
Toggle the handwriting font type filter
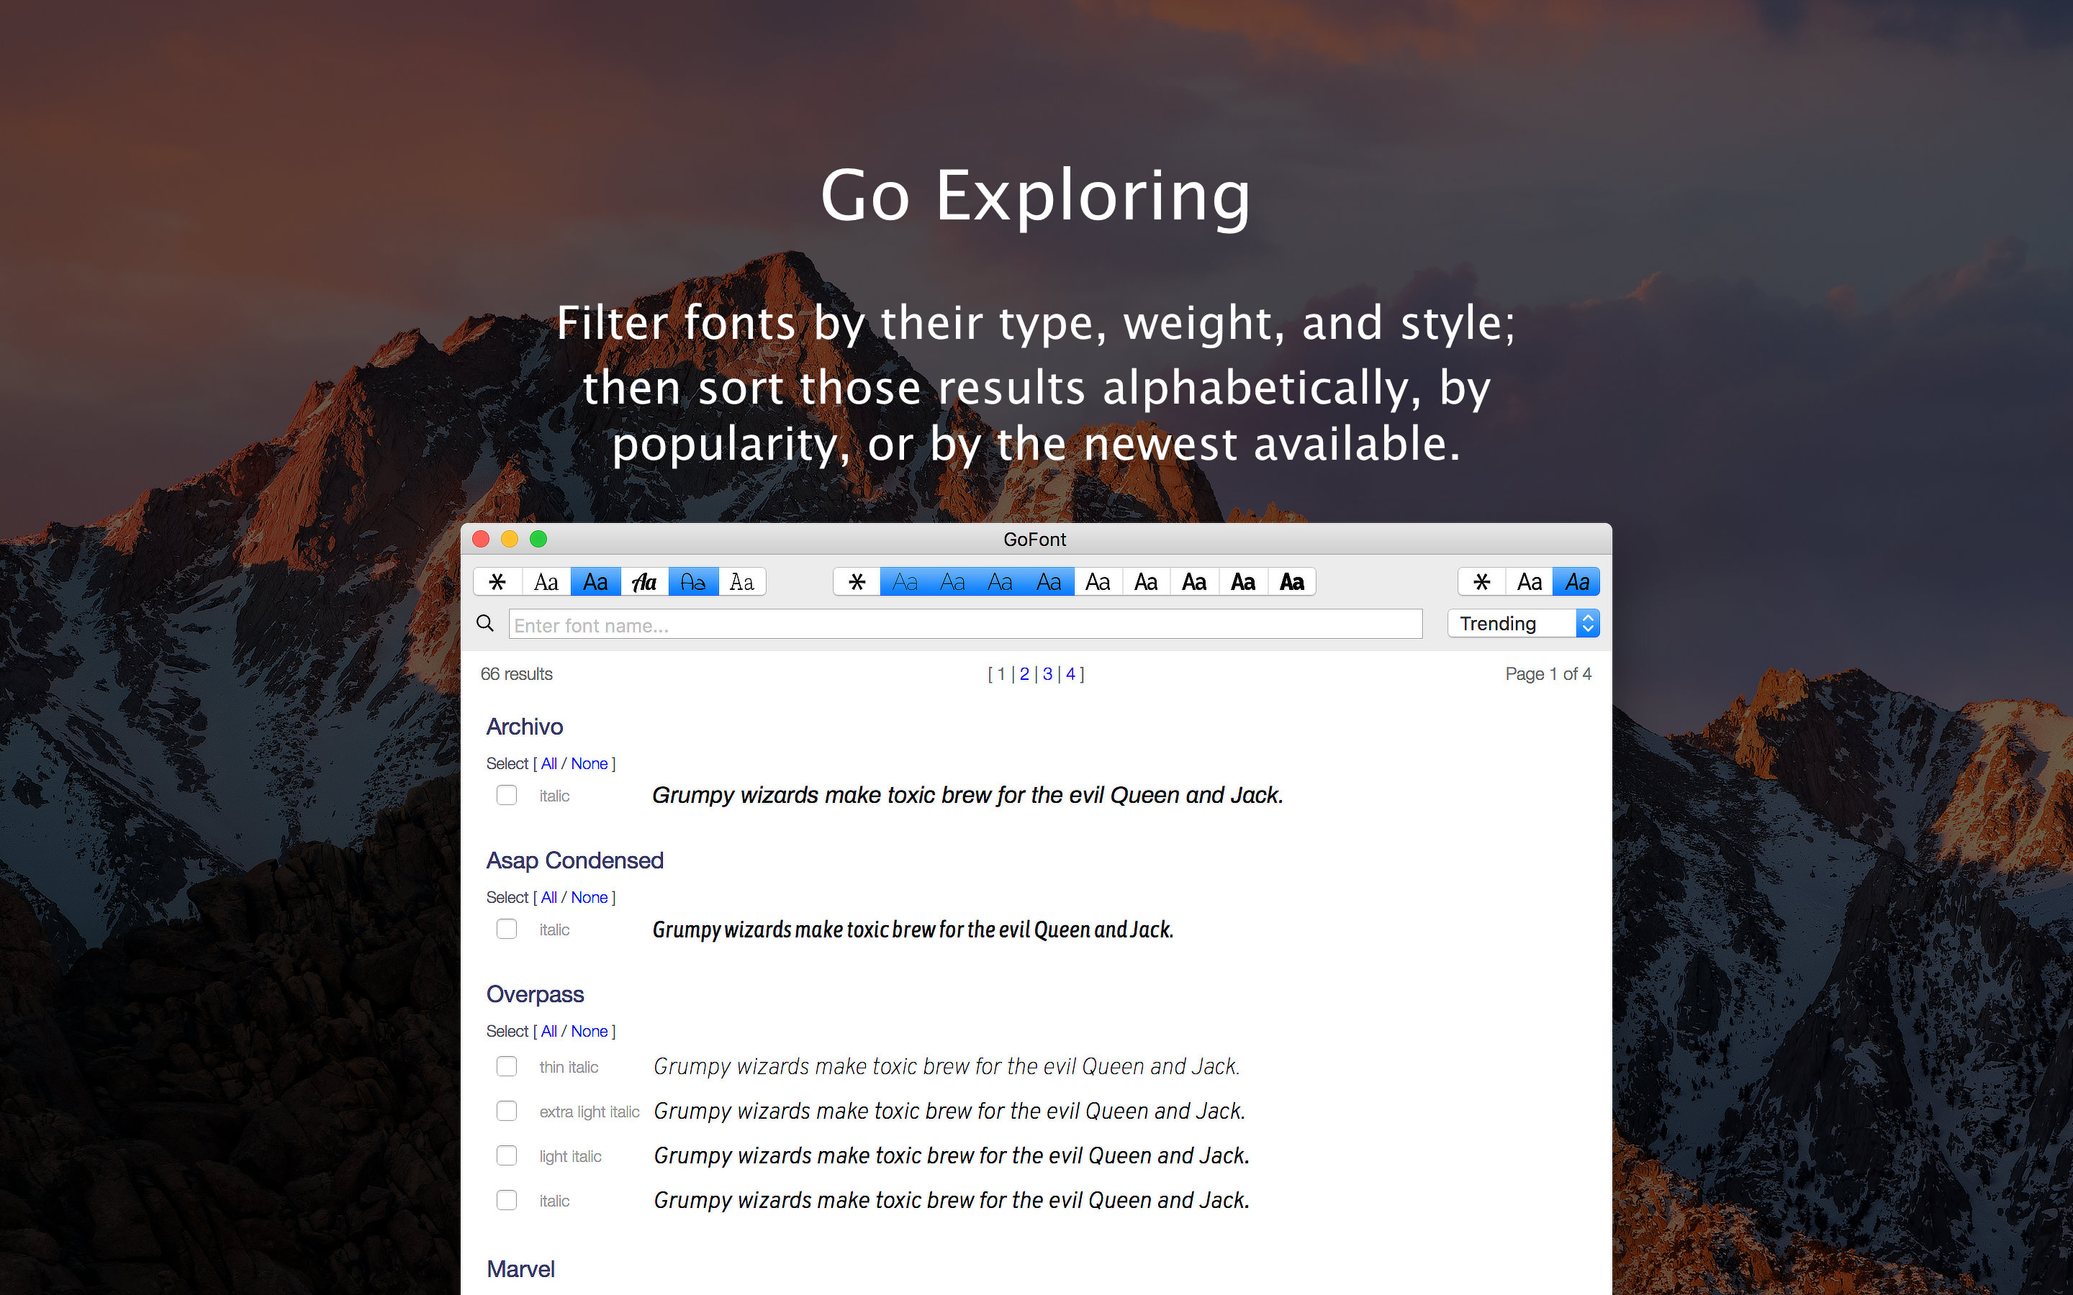693,583
